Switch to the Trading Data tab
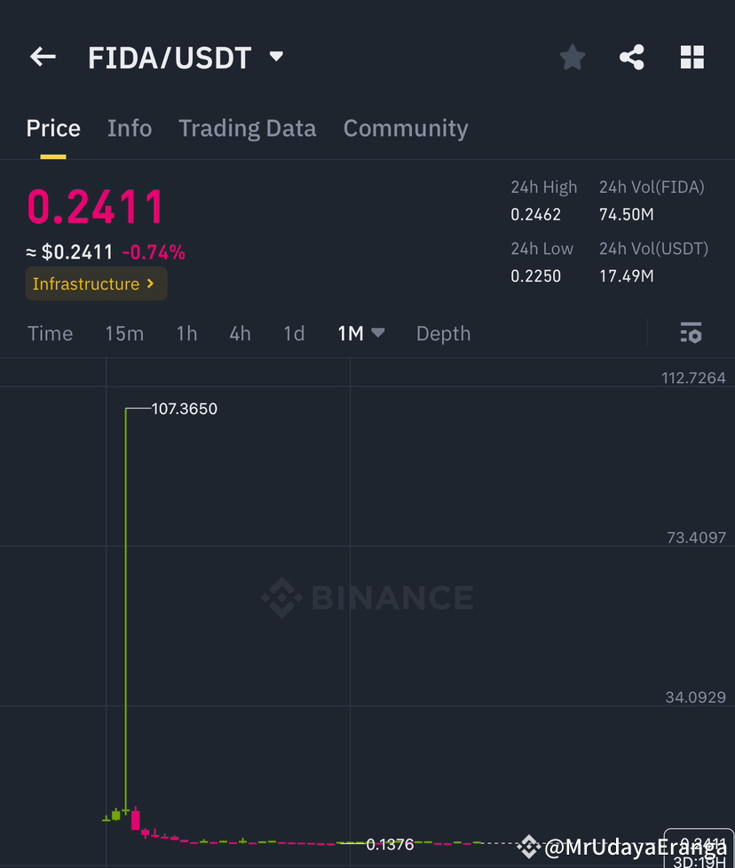The image size is (735, 868). click(x=247, y=129)
